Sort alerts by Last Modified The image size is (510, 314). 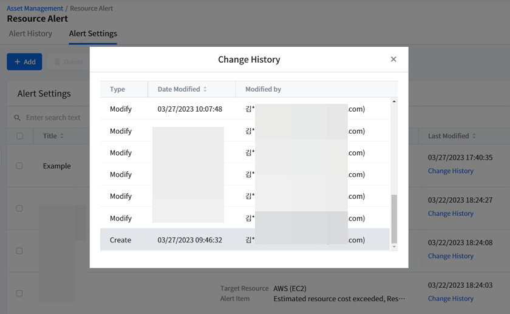(474, 136)
